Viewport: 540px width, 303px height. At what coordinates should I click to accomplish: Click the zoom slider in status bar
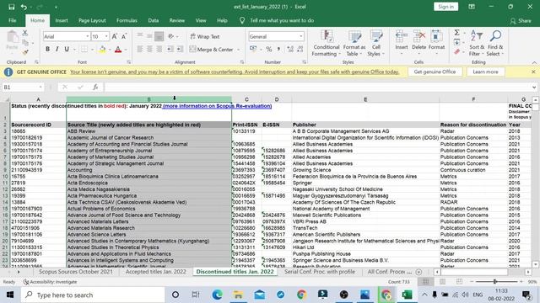(495, 281)
